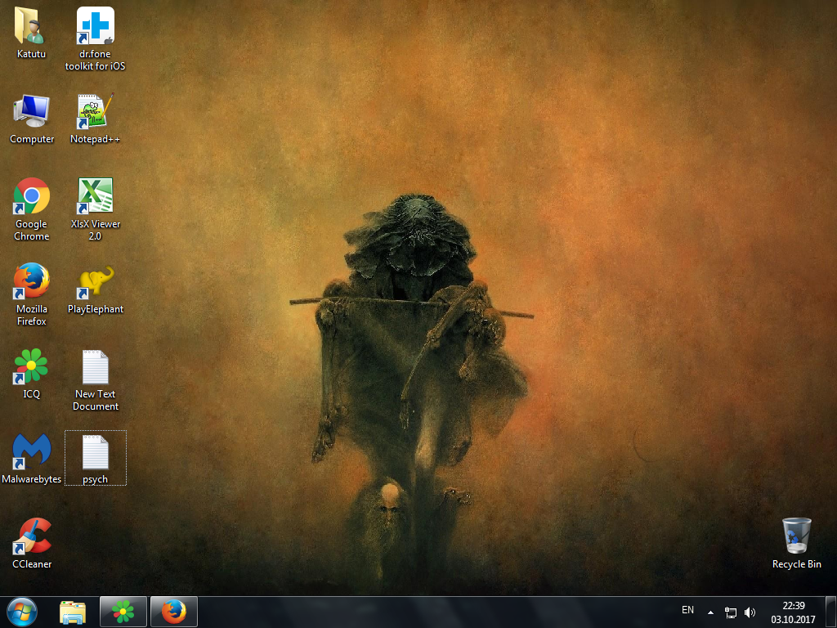Screen dimensions: 837x628
Task: Open the Windows Start menu
Action: (x=22, y=612)
